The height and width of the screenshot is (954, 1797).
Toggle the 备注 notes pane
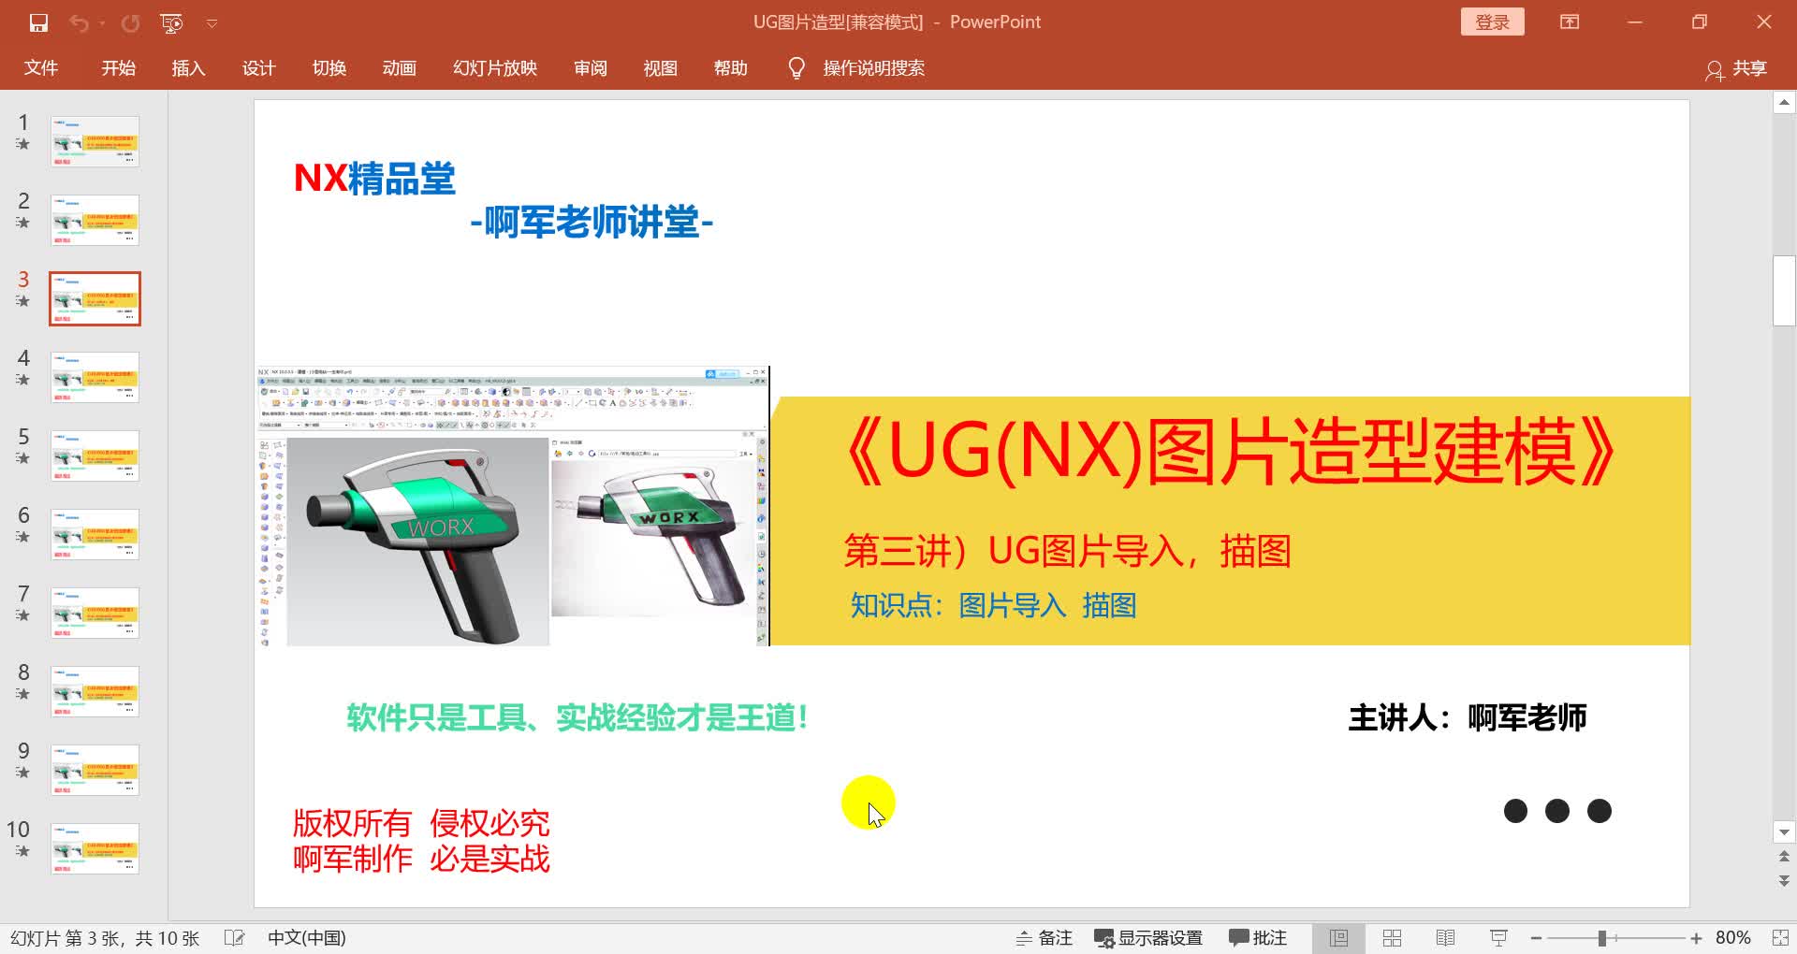pyautogui.click(x=1044, y=937)
